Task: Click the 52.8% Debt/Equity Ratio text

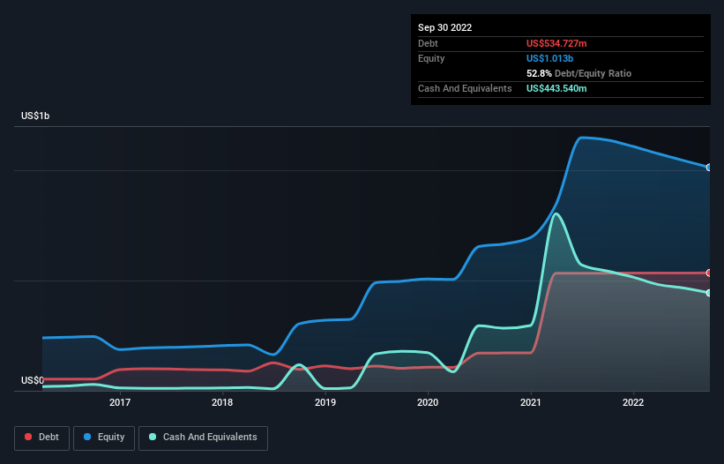Action: pos(578,73)
